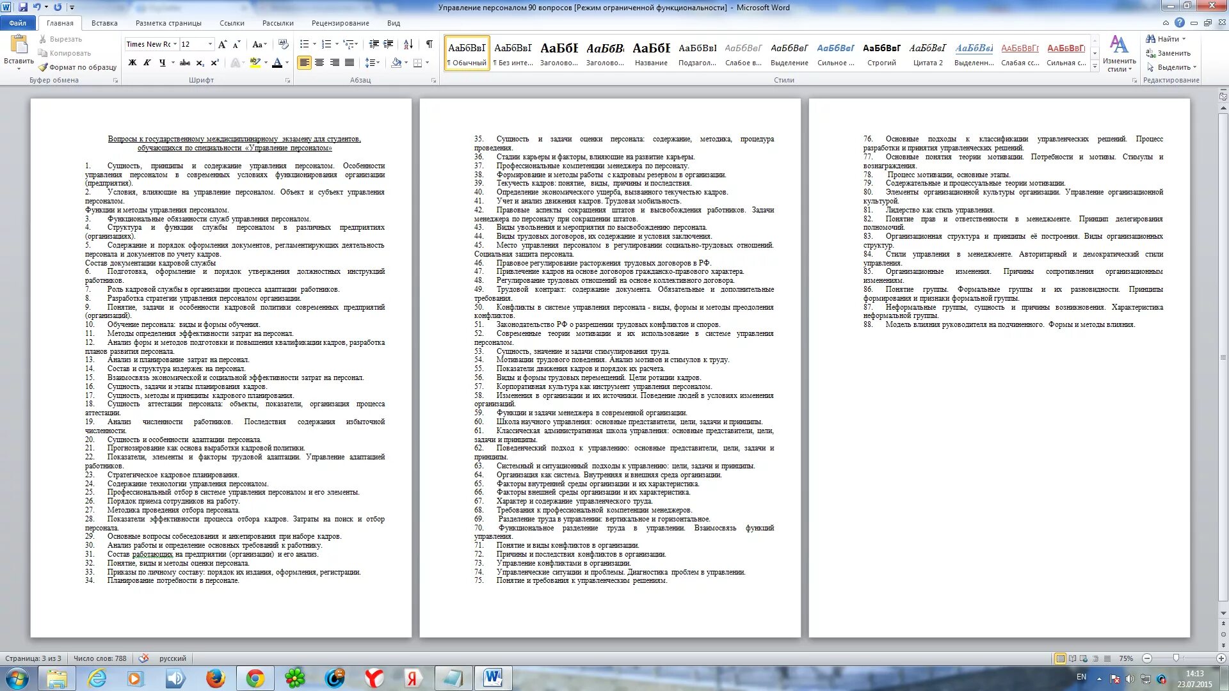The height and width of the screenshot is (691, 1229).
Task: Click the Increase Font Size icon
Action: [222, 44]
